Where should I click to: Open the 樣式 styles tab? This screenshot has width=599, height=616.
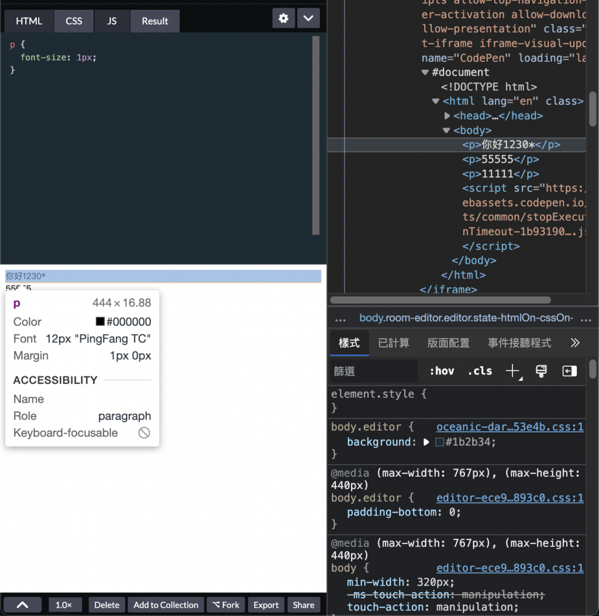click(349, 343)
